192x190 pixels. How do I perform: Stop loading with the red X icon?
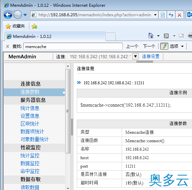(x=179, y=15)
